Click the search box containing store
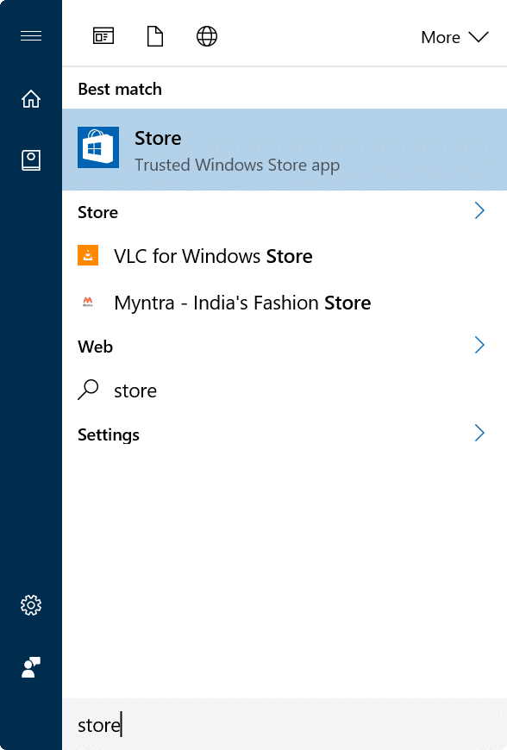The image size is (507, 750). pos(285,724)
